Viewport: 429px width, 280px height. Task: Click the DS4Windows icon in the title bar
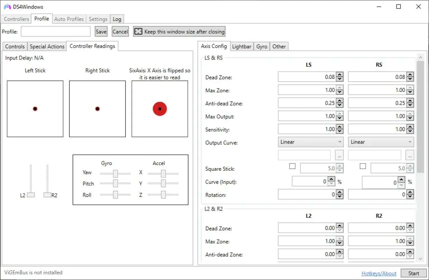(x=7, y=6)
